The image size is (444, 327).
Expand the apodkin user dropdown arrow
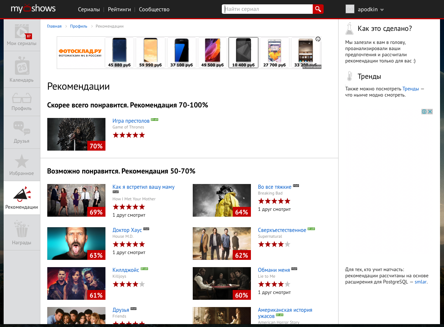click(382, 10)
